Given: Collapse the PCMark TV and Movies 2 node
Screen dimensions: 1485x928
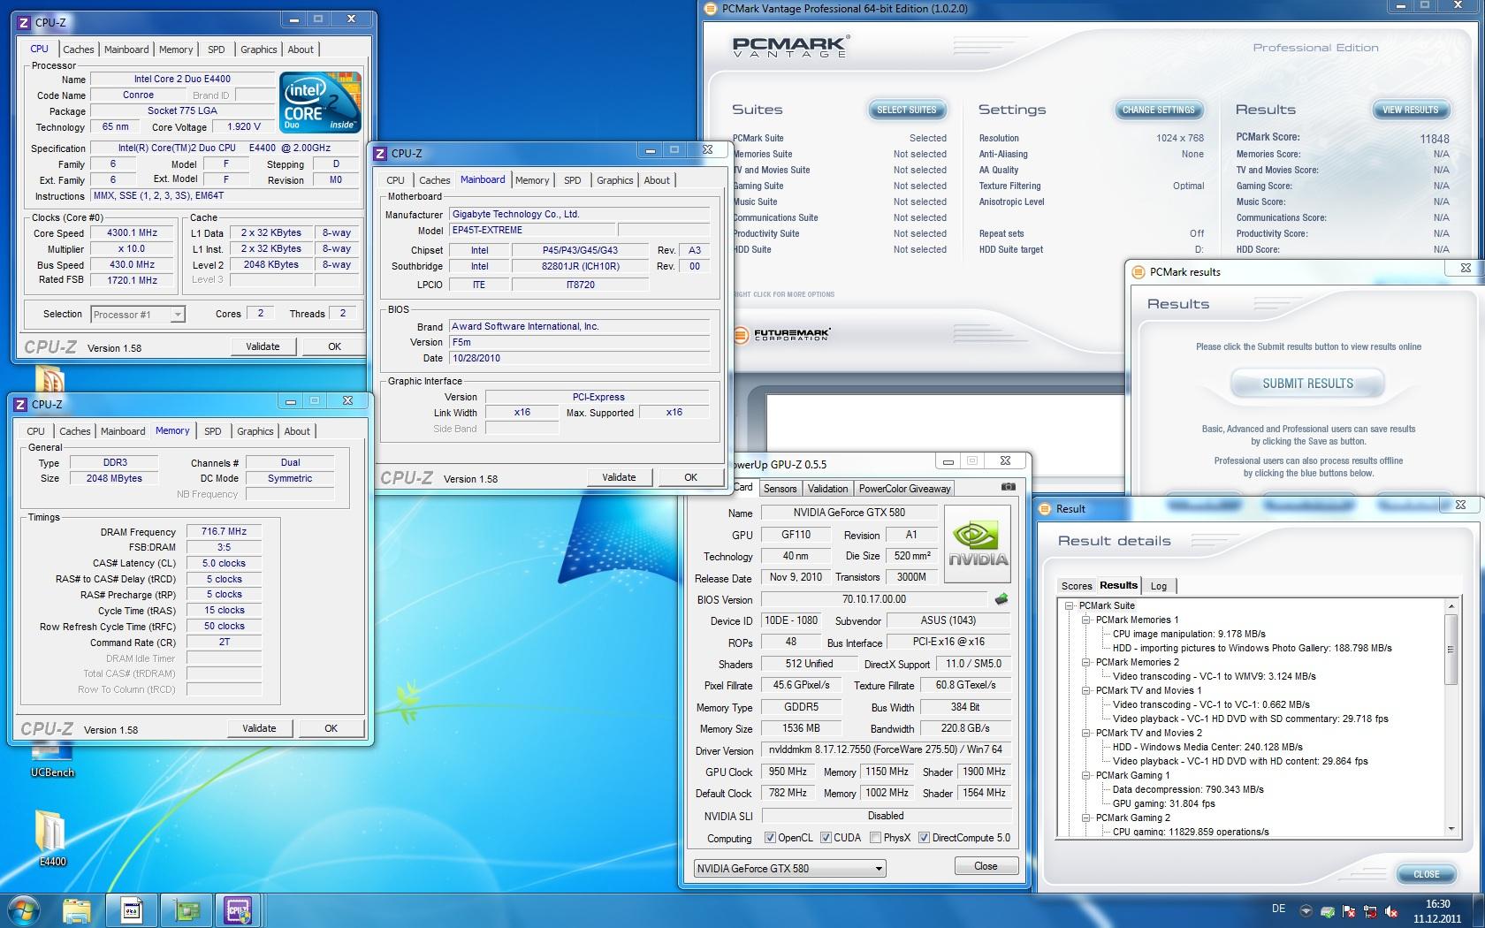Looking at the screenshot, I should coord(1086,734).
